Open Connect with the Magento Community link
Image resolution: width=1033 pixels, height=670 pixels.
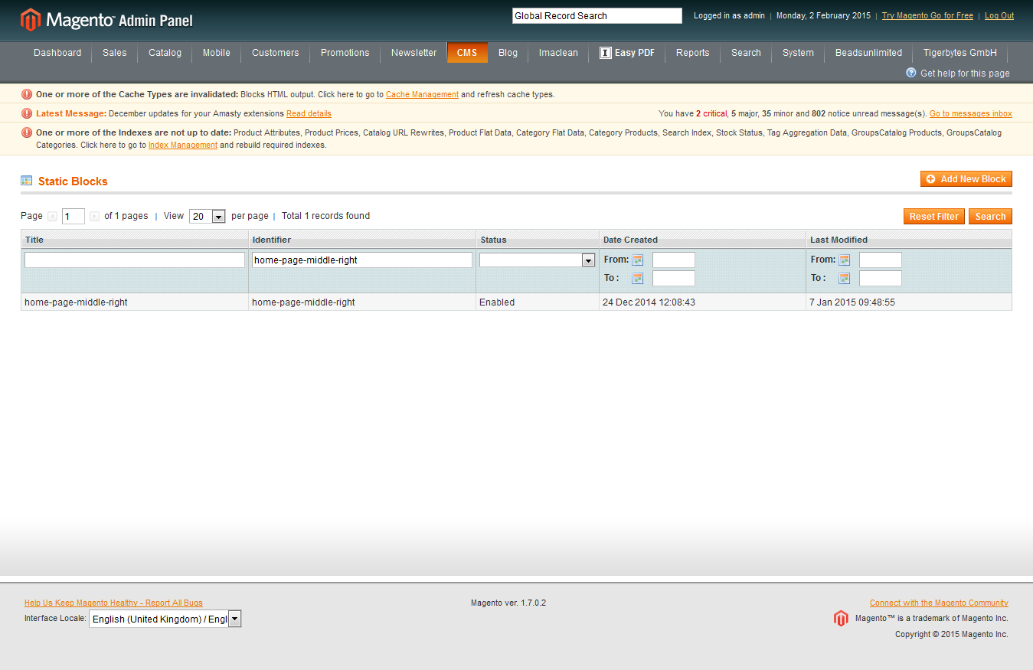coord(939,603)
